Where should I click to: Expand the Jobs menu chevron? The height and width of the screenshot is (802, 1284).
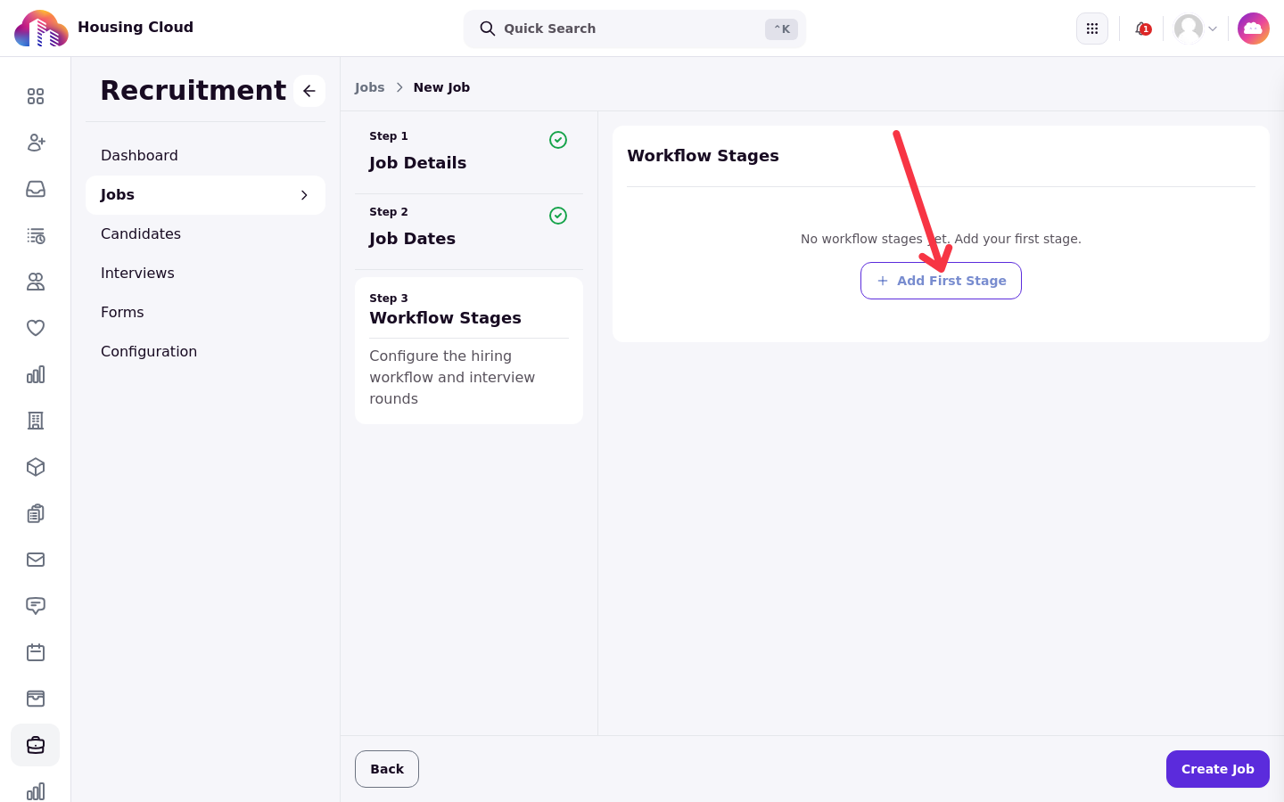tap(304, 195)
